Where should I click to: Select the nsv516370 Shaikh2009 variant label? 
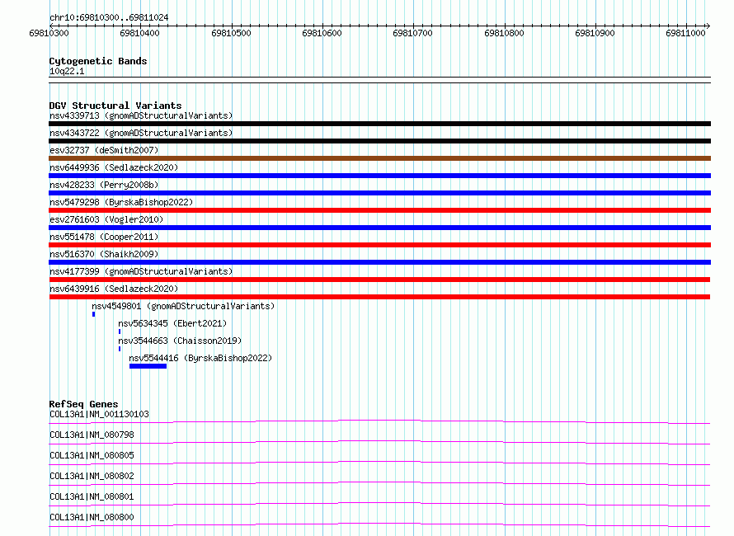coord(104,254)
